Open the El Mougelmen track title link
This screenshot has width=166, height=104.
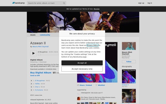click(40, 81)
